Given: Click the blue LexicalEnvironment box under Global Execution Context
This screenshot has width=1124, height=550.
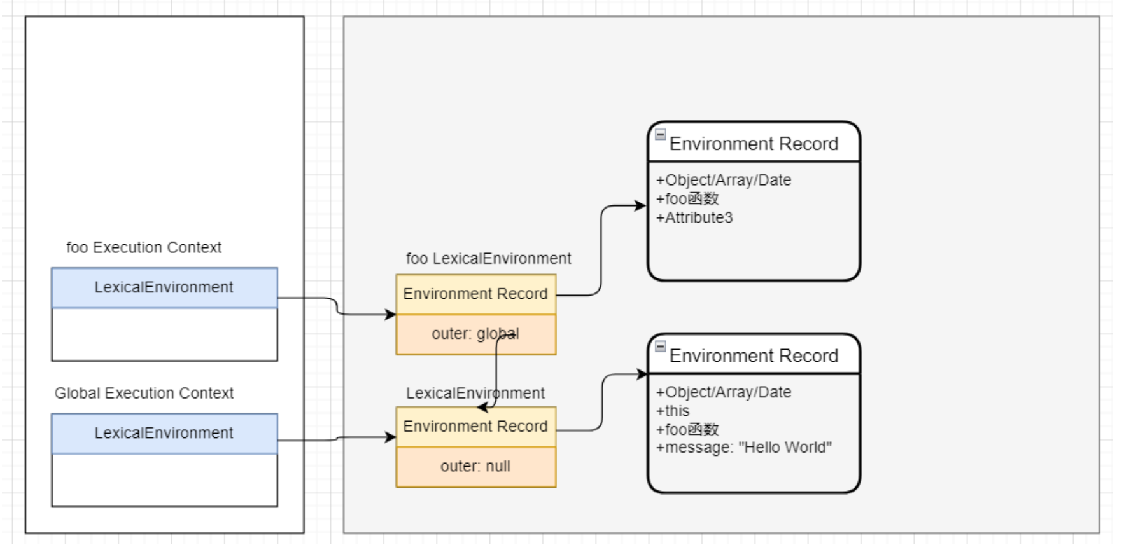Looking at the screenshot, I should (x=164, y=433).
